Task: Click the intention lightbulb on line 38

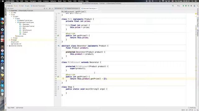Action: click(x=63, y=79)
